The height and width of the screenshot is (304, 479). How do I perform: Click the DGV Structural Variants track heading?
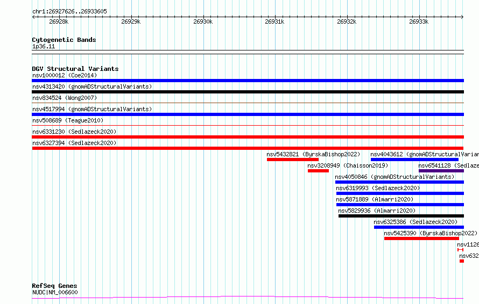coord(75,69)
